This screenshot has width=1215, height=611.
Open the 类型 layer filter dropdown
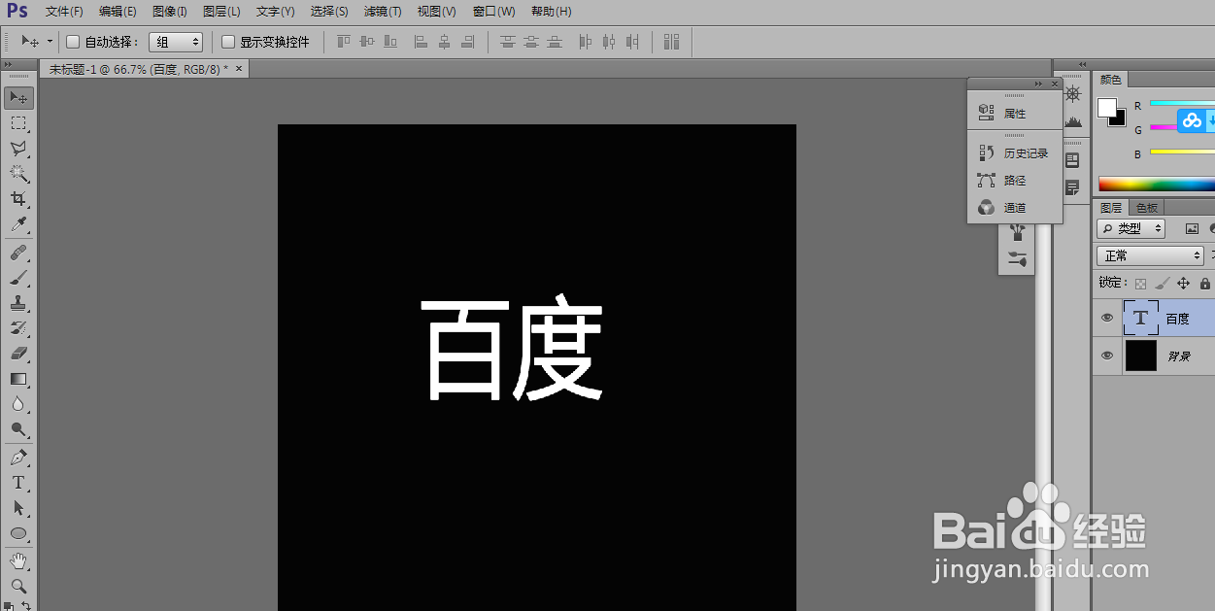(1131, 228)
